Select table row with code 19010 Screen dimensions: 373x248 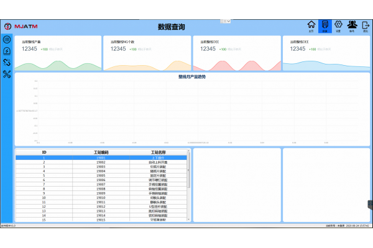coord(101,198)
